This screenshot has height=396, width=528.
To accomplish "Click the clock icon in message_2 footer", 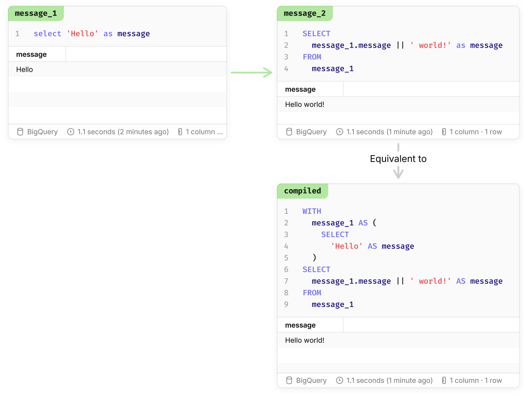I will coord(340,132).
